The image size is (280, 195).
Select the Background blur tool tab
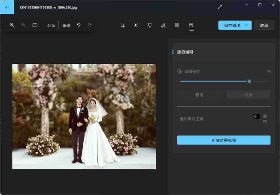(x=191, y=25)
